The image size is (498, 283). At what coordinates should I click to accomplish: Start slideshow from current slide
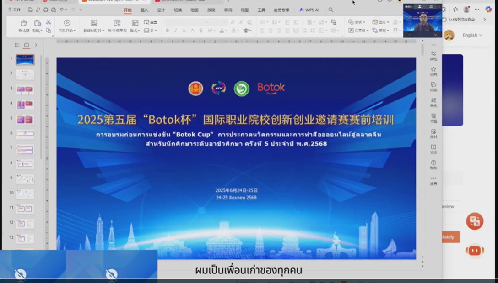[67, 23]
